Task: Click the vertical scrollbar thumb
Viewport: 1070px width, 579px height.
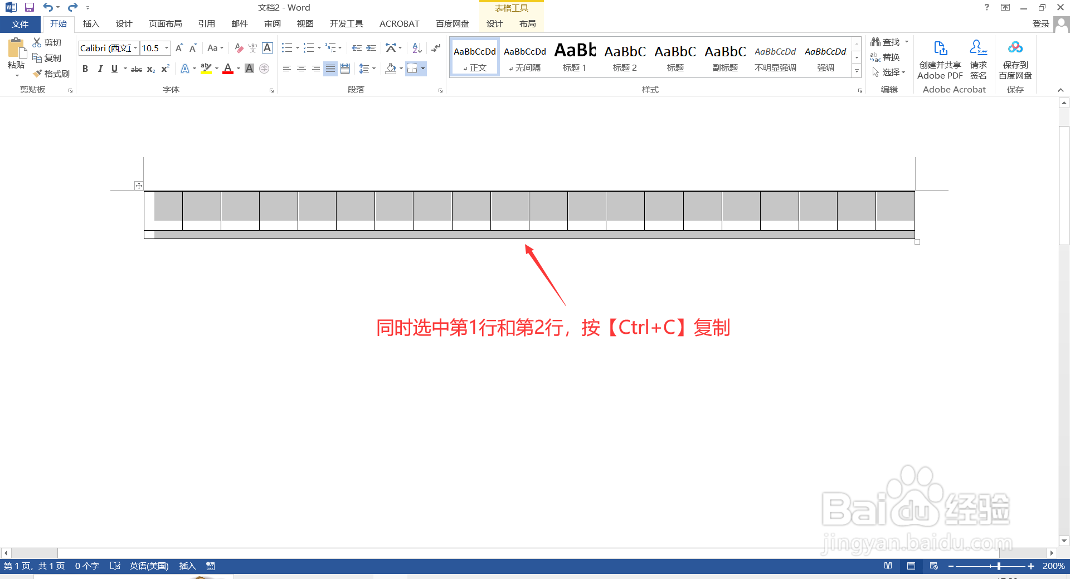Action: click(1064, 186)
